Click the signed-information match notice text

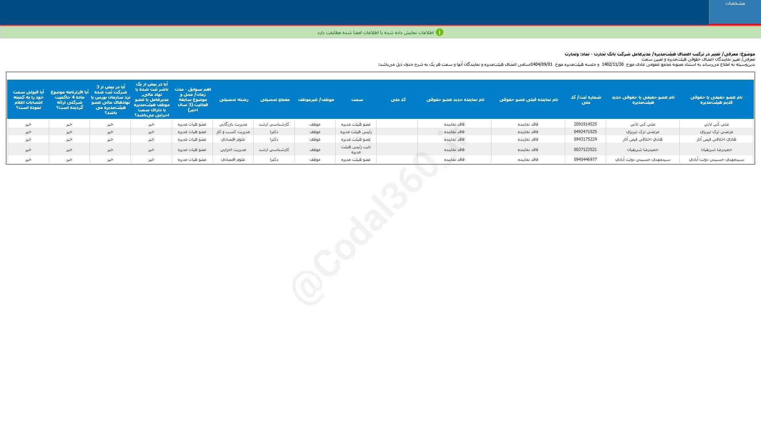pyautogui.click(x=375, y=32)
